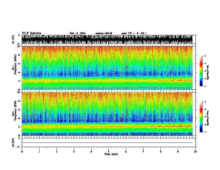Click the flat ch.3(V) trace line
Viewport: 220px width, 170px height.
click(107, 143)
